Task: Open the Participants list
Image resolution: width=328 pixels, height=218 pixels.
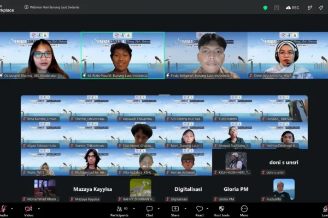Action: (119, 211)
